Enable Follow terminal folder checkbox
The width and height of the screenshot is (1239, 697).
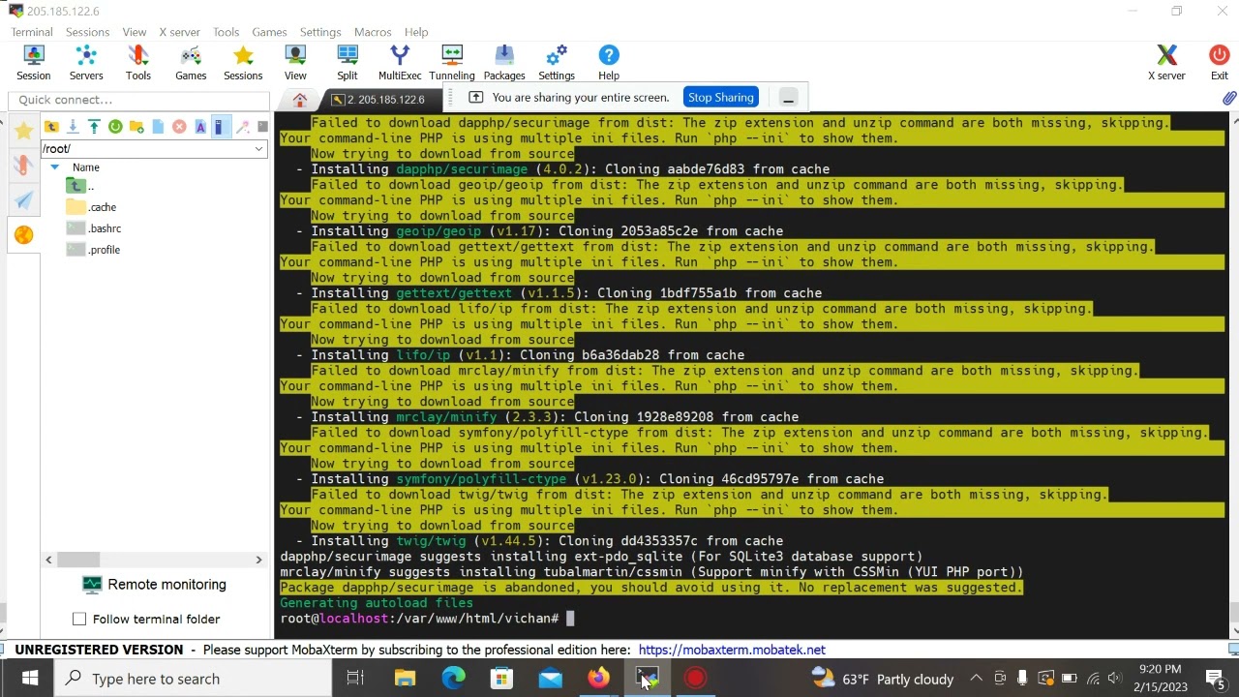(79, 620)
